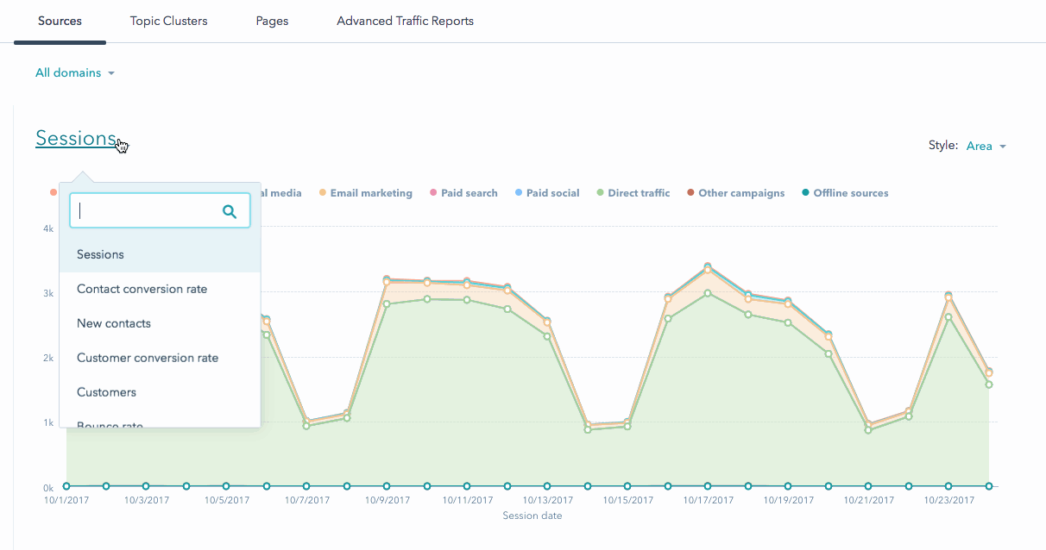Go to Advanced Traffic Reports tab

coord(405,21)
